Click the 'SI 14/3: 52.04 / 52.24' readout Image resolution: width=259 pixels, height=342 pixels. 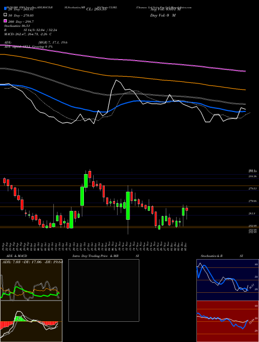coord(40,30)
